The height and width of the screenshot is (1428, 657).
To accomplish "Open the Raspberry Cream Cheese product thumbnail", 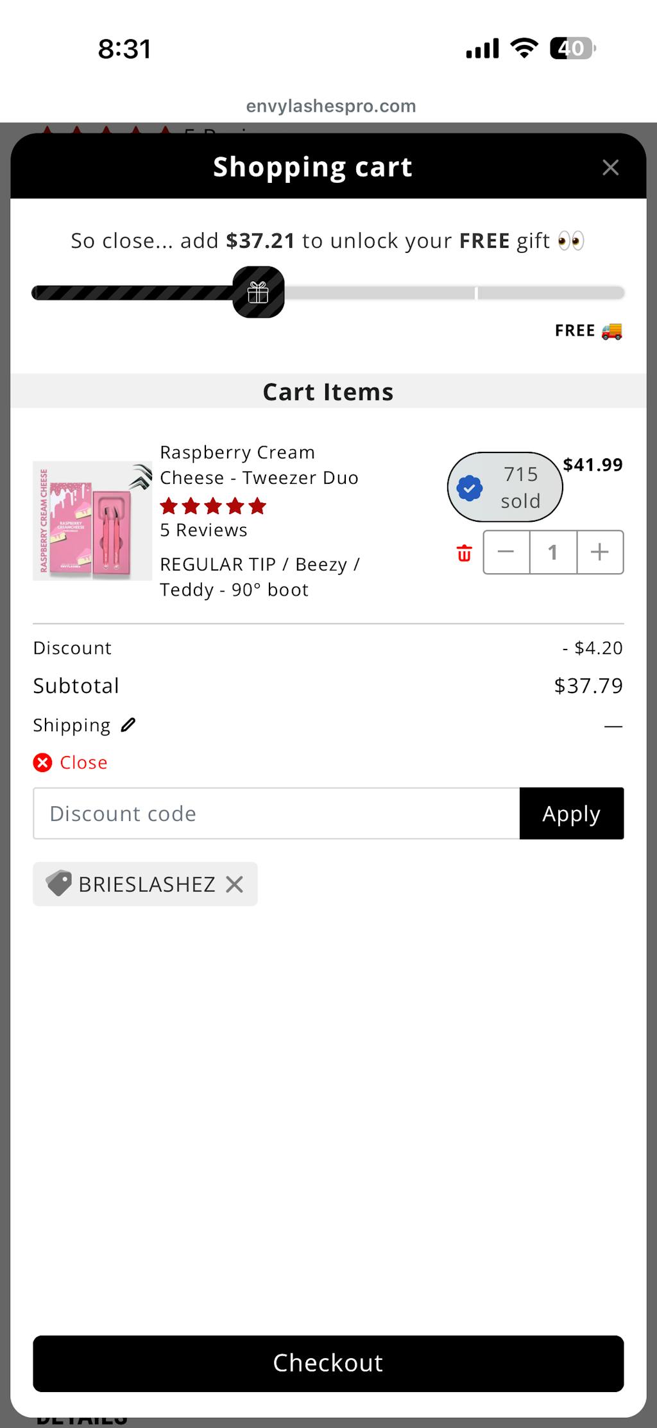I will [x=92, y=520].
